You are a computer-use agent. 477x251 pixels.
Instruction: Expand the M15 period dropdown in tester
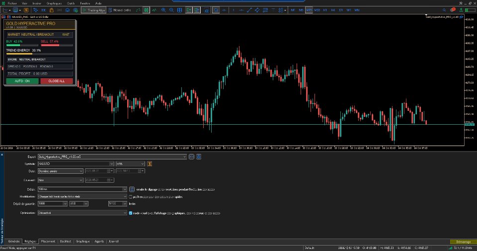click(x=143, y=164)
